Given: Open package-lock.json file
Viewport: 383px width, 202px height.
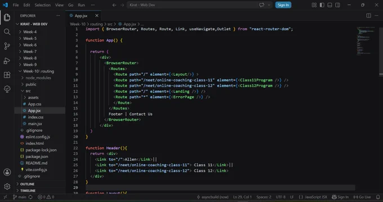Looking at the screenshot, I should 41,150.
